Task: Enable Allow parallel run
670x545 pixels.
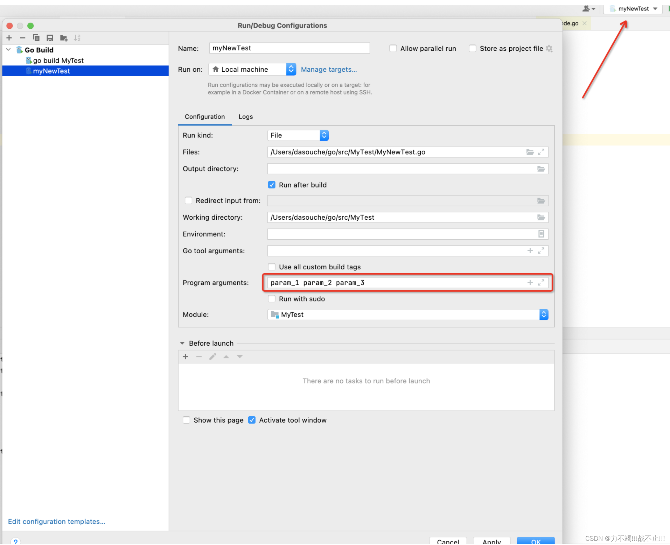Action: 393,49
